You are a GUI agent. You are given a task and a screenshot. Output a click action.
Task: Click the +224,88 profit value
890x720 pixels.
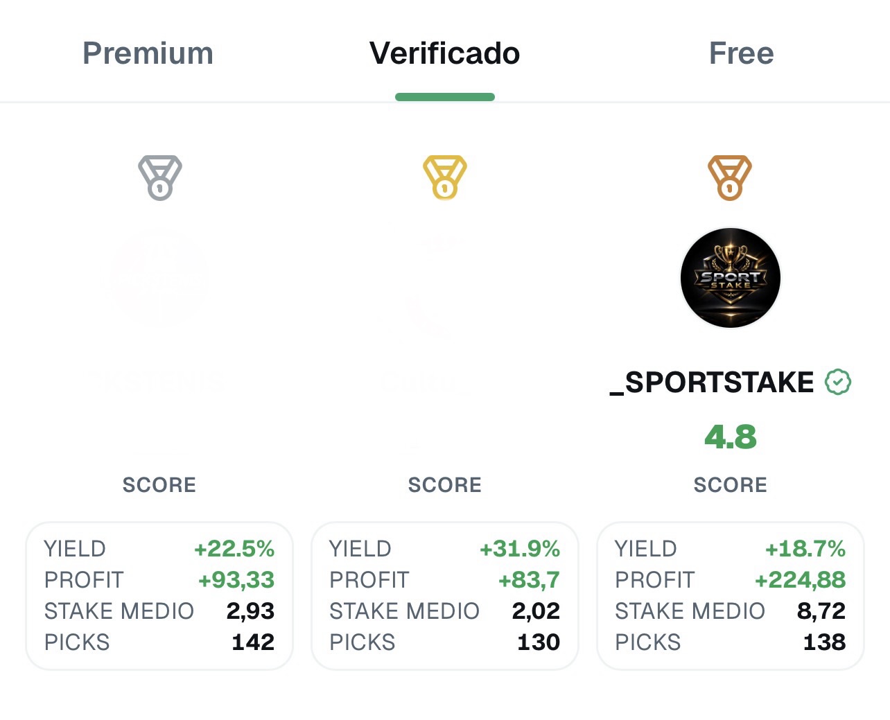coord(801,580)
